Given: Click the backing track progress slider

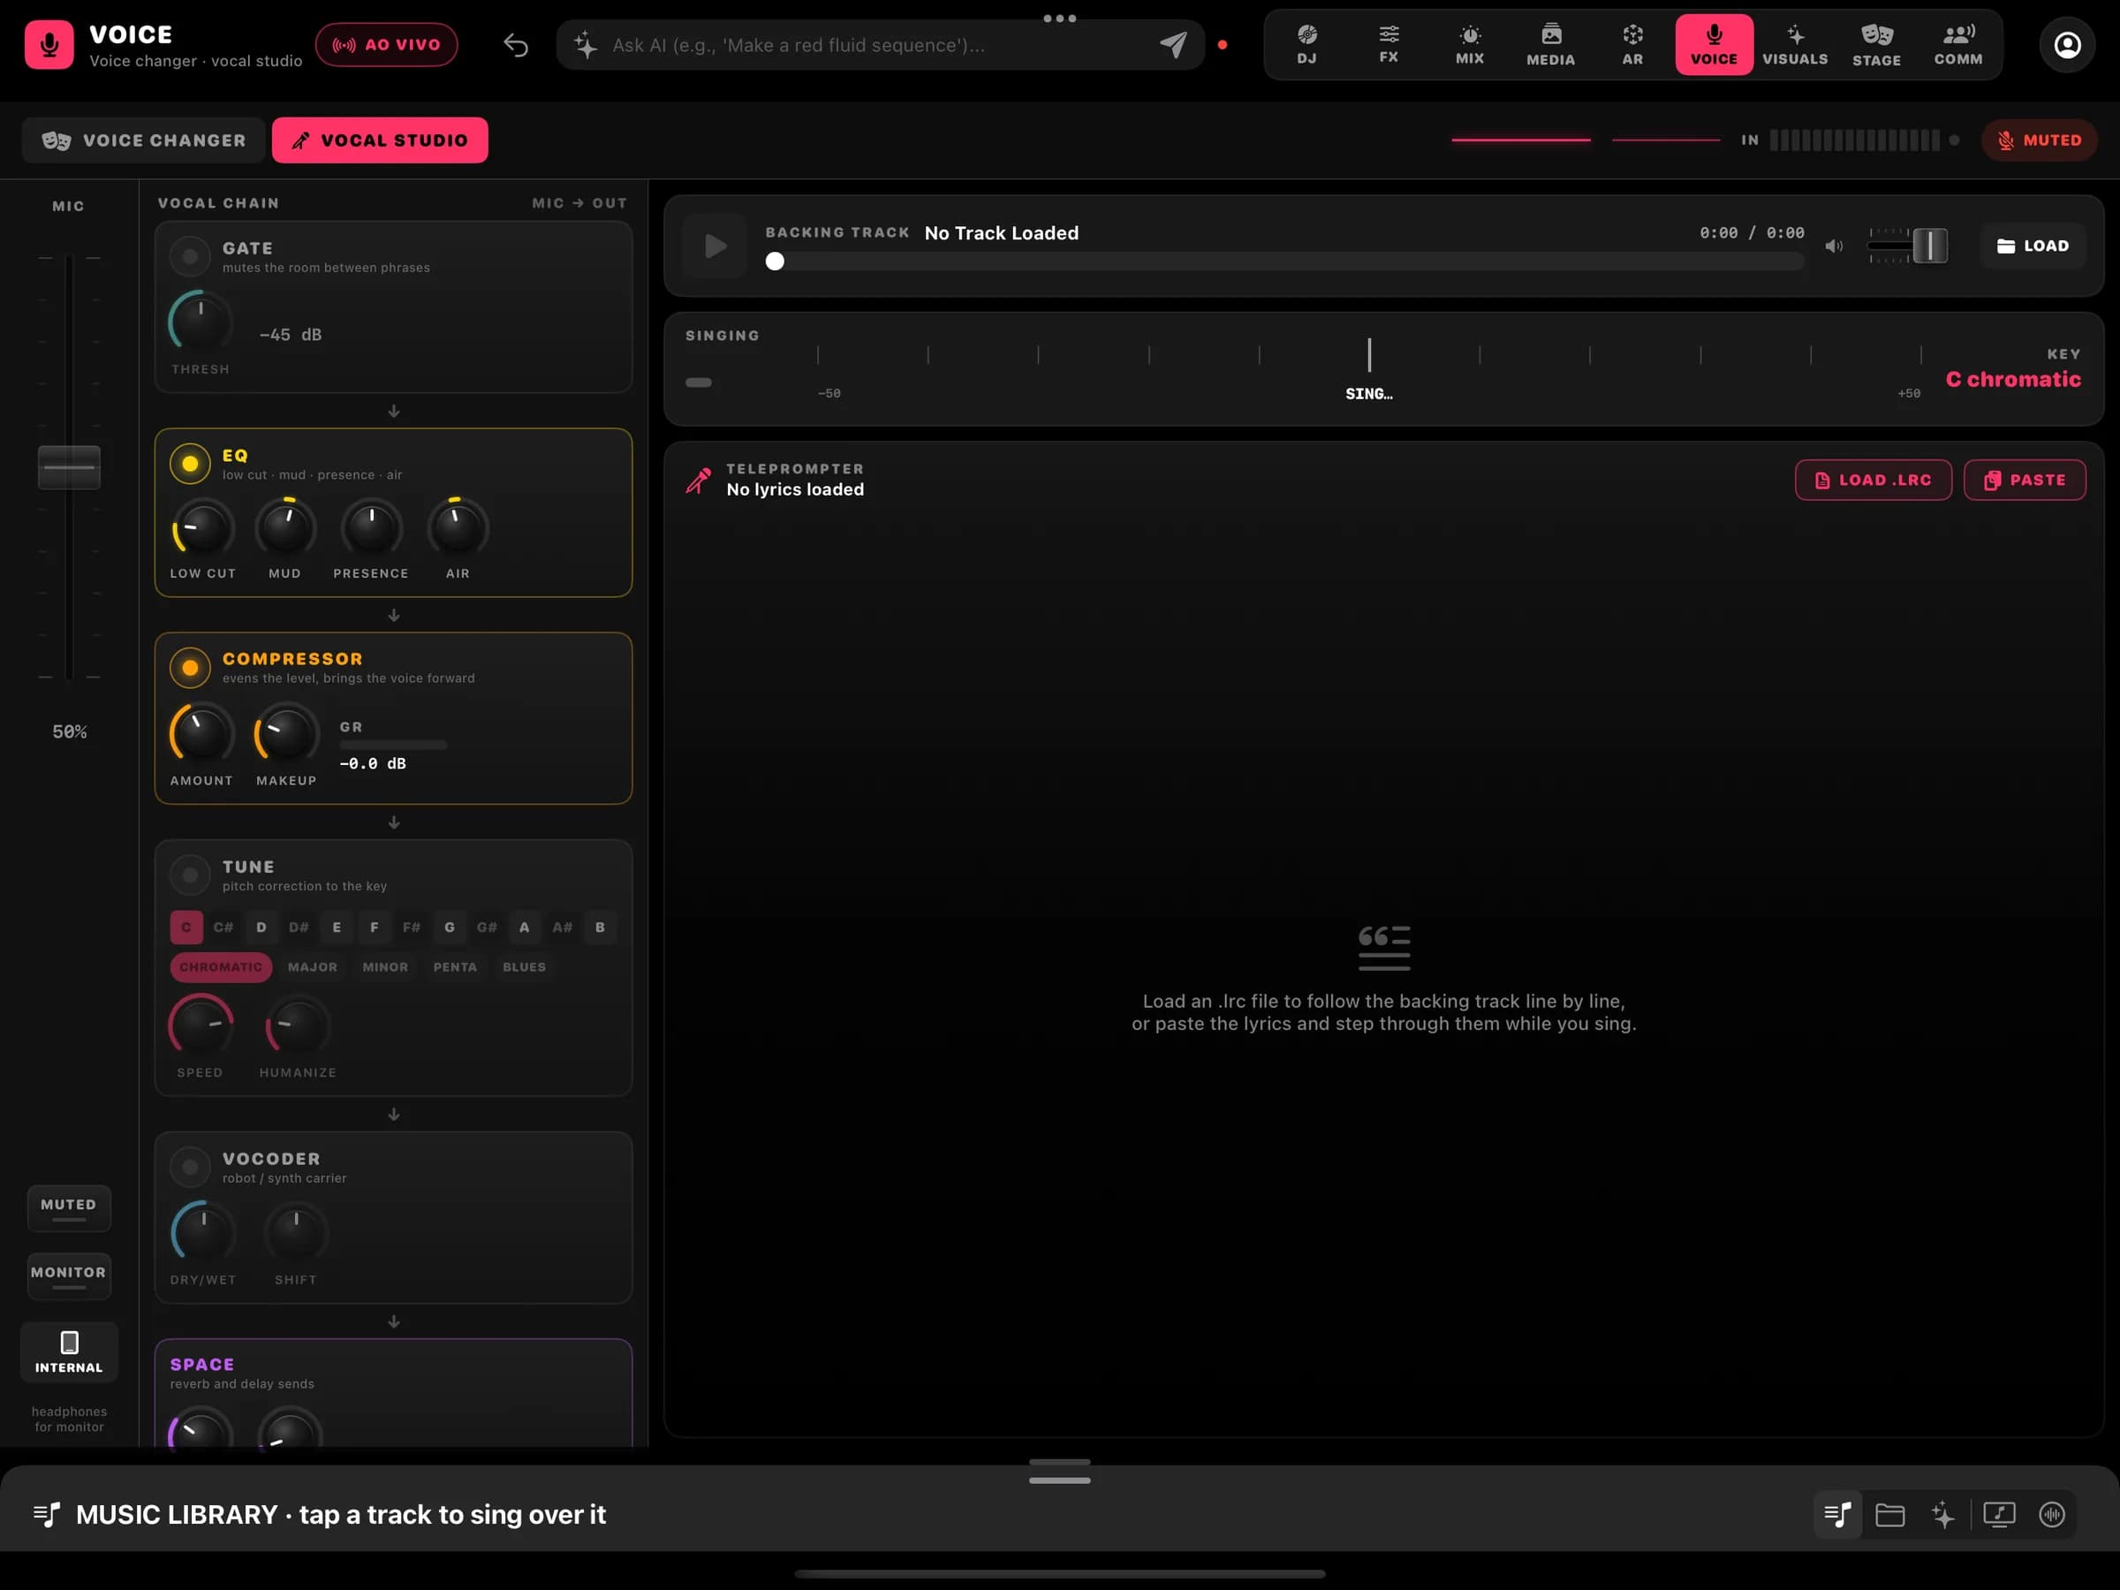Looking at the screenshot, I should coord(1284,261).
